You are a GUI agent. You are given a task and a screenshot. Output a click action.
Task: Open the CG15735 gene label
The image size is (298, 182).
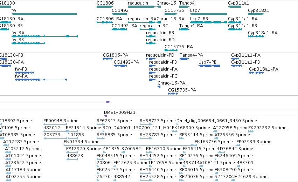pyautogui.click(x=174, y=10)
